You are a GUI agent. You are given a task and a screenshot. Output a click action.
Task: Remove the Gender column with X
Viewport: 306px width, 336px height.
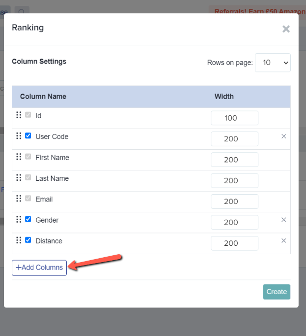283,220
